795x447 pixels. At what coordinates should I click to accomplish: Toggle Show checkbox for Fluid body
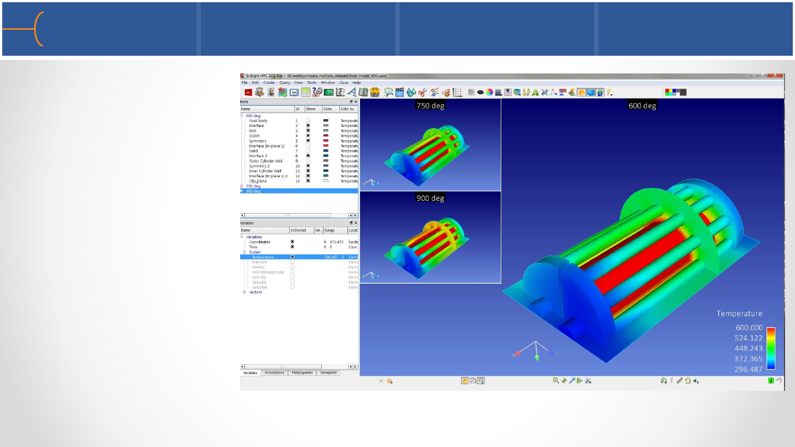pyautogui.click(x=308, y=120)
